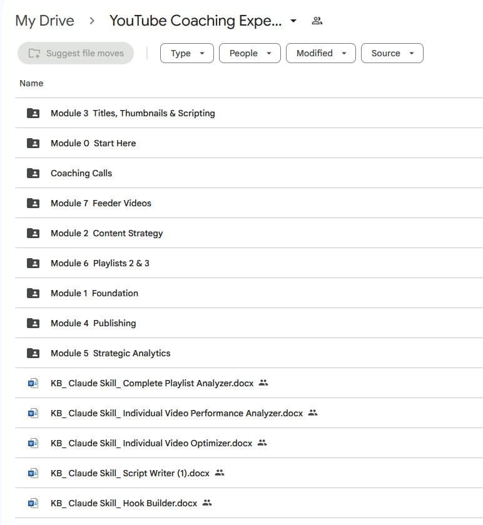Select the Module 1 Foundation row
483x525 pixels.
(x=249, y=293)
